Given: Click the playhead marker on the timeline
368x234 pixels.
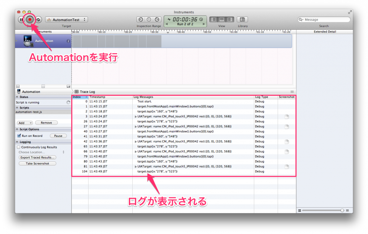Looking at the screenshot, I should (168, 32).
